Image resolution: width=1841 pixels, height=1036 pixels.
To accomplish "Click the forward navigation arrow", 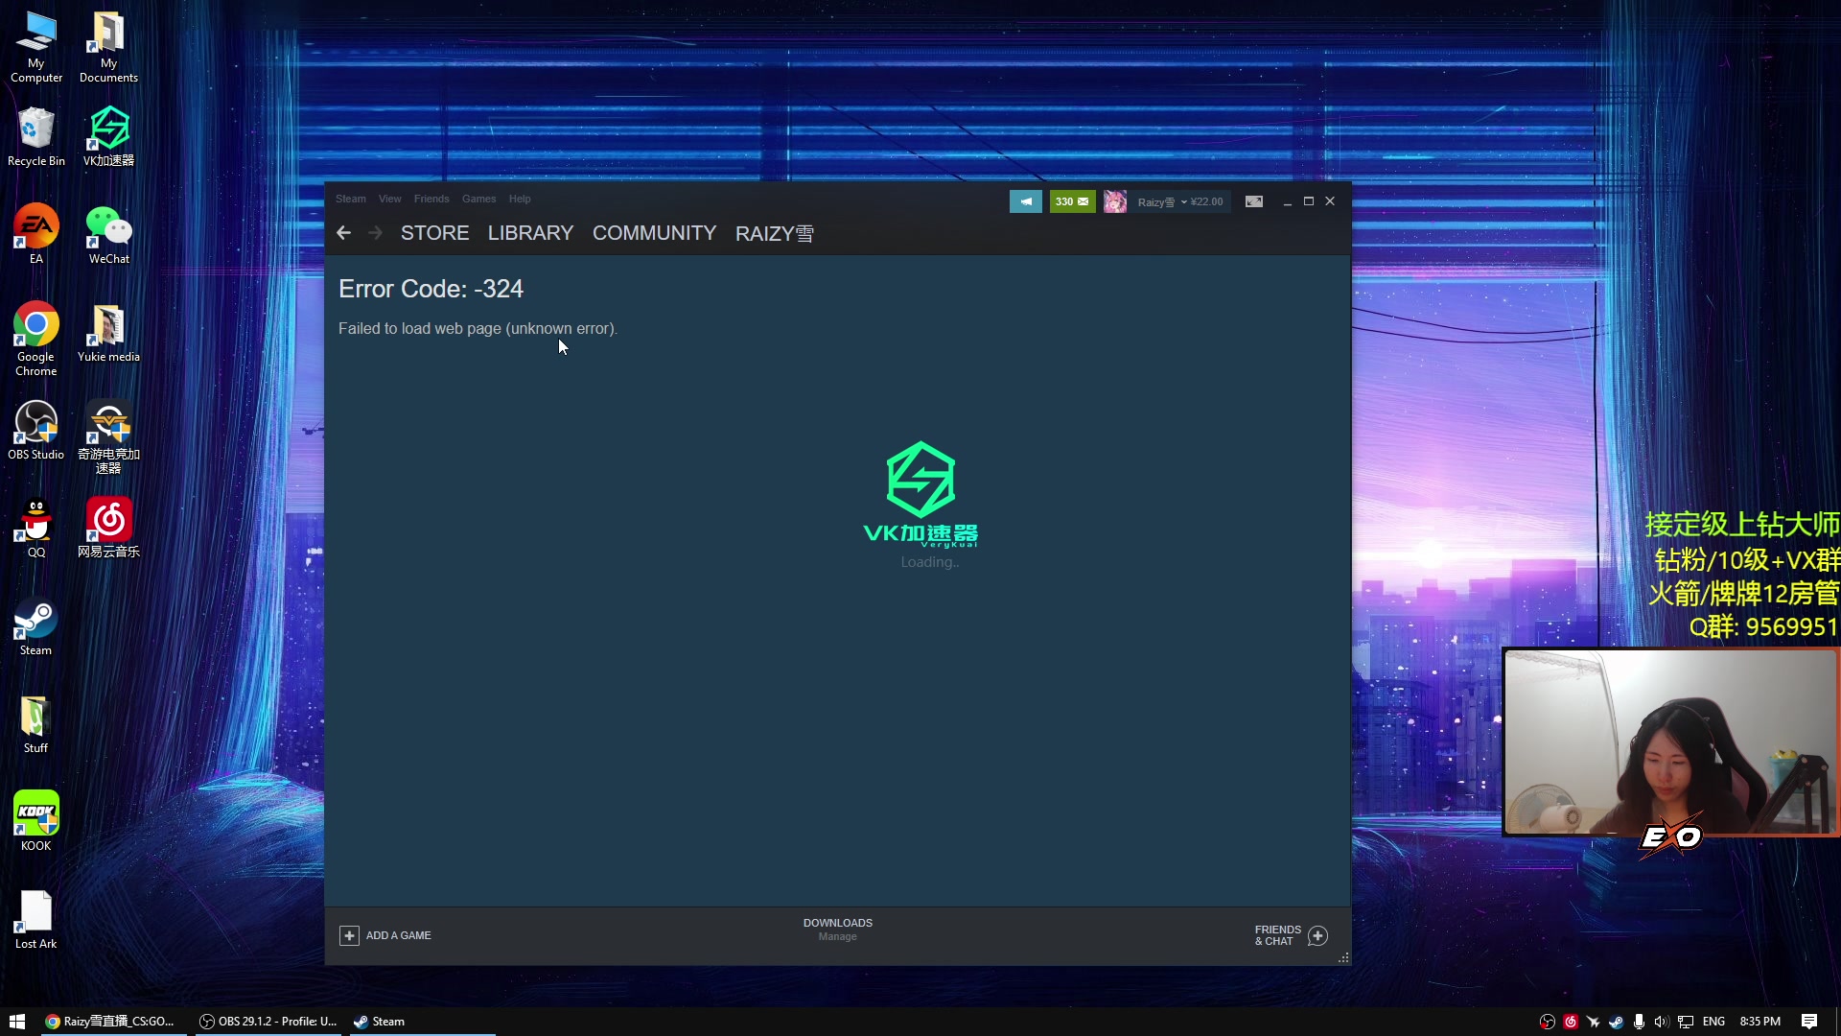I will [x=375, y=233].
